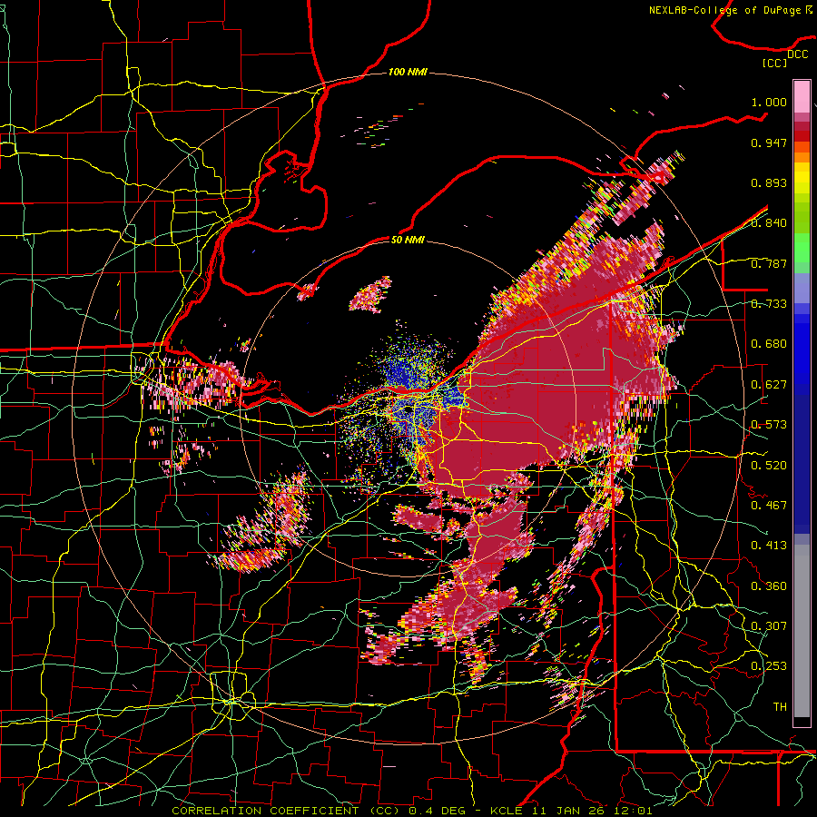Click the CORRELATION COEFFICIENT (CC) caption text
The width and height of the screenshot is (817, 817).
286,811
